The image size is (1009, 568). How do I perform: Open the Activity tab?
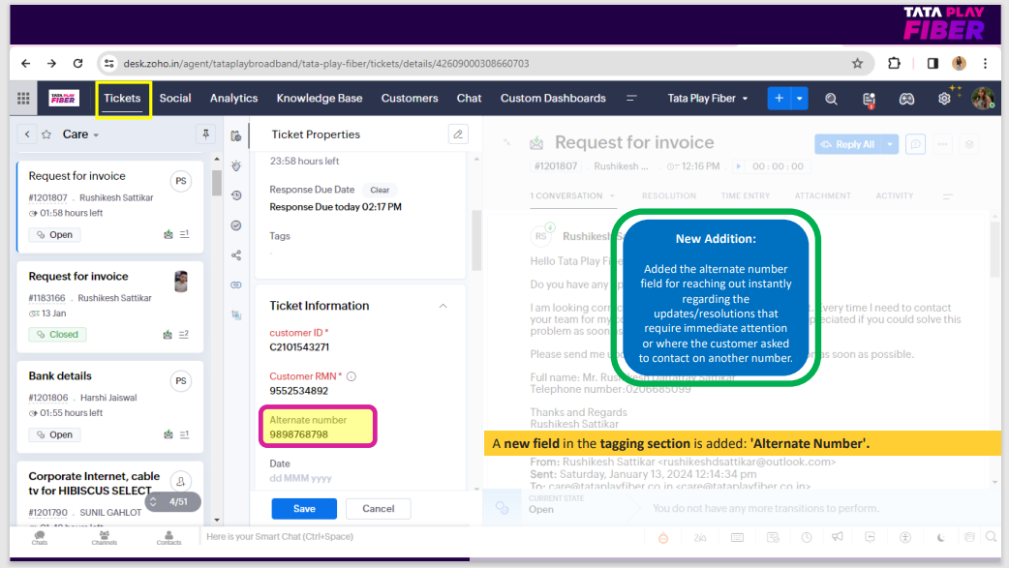895,196
